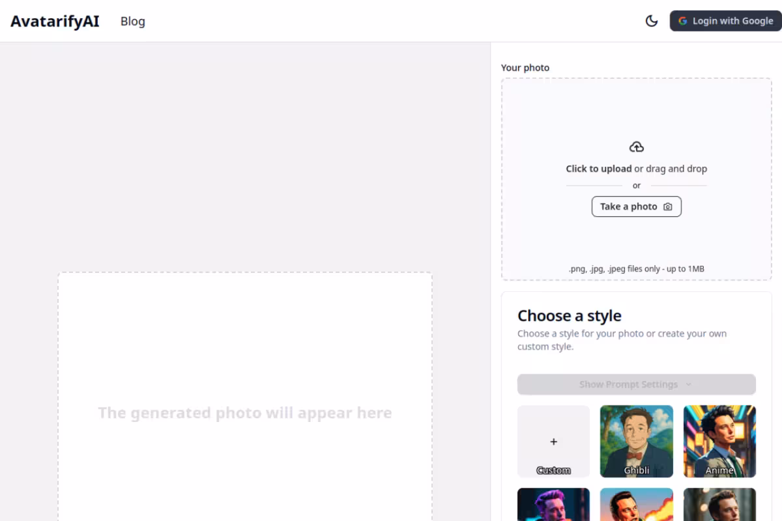Choose the Anime style thumbnail
Screen dimensions: 782x521
tap(719, 442)
